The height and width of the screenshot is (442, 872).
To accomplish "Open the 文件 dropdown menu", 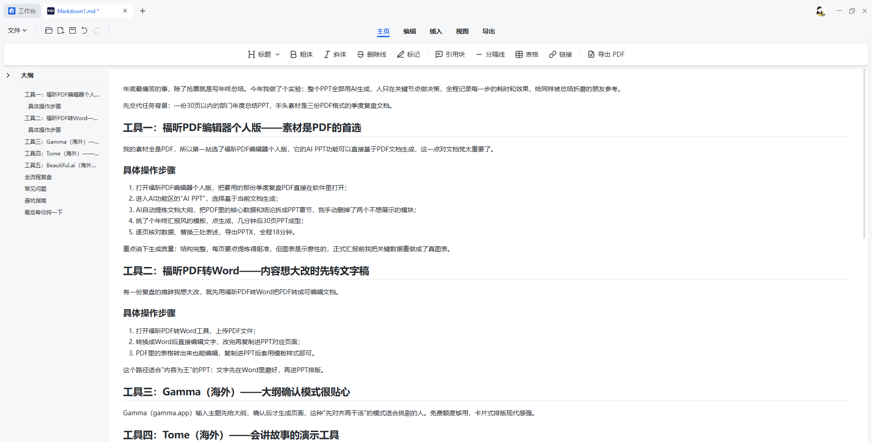I will point(17,30).
